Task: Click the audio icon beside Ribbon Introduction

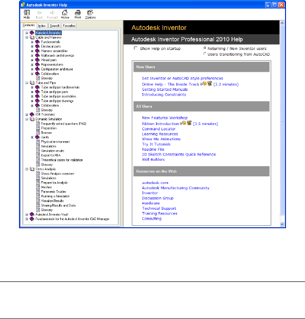Action: point(183,123)
